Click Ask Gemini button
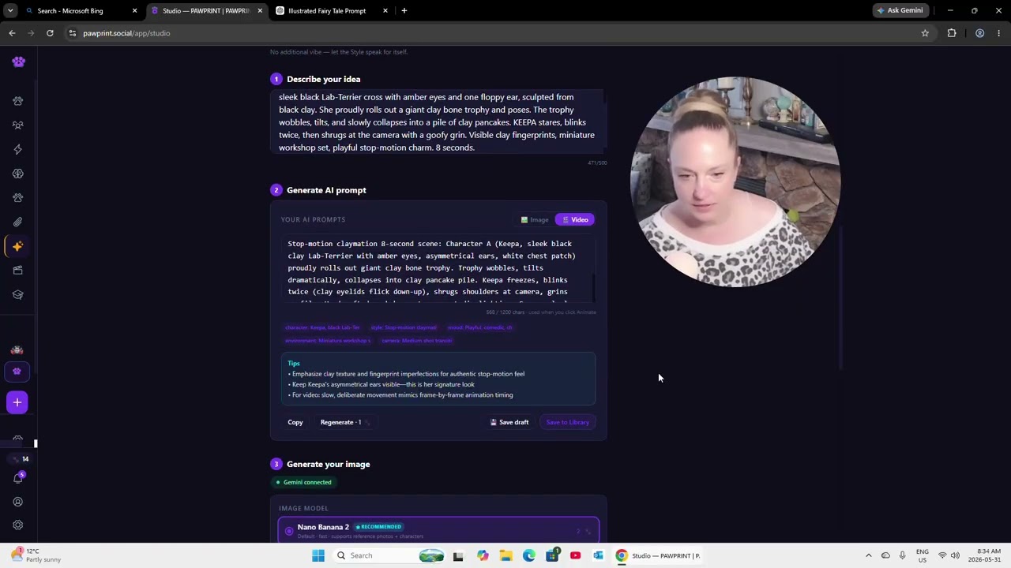 point(899,10)
